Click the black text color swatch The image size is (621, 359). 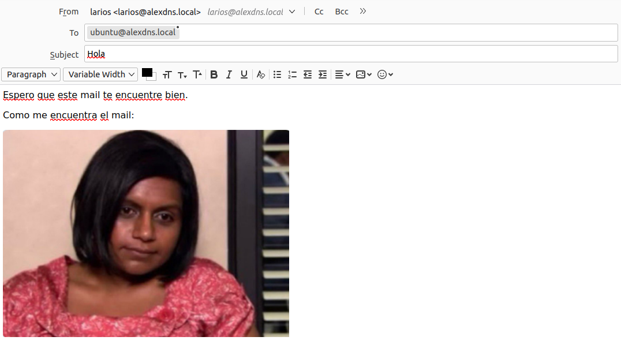[147, 73]
